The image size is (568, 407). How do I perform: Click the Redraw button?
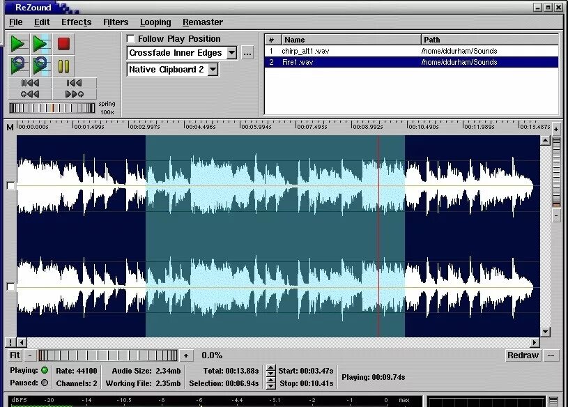click(x=523, y=355)
